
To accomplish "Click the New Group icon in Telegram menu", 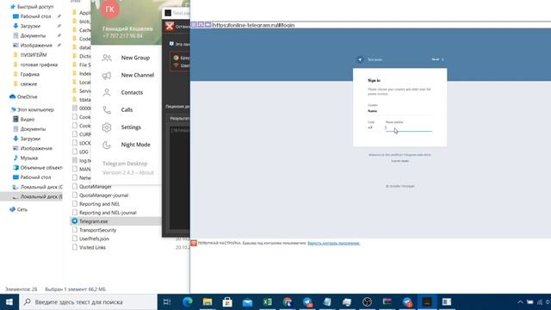I will pos(107,58).
